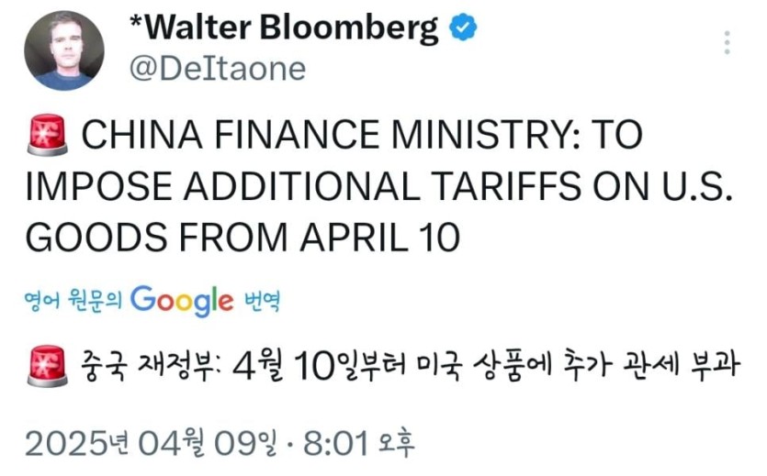Click the "번역" translation label
Image resolution: width=767 pixels, height=476 pixels.
tap(262, 302)
